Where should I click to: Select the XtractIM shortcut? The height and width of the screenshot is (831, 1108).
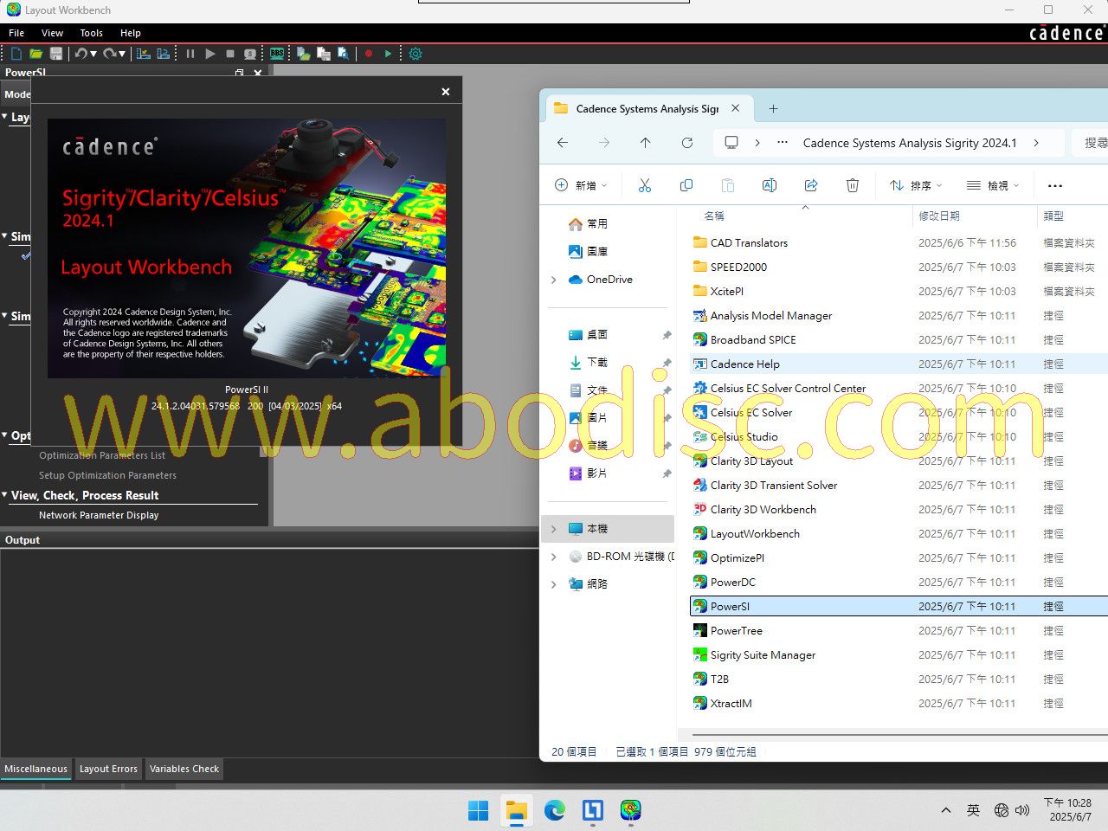[731, 704]
